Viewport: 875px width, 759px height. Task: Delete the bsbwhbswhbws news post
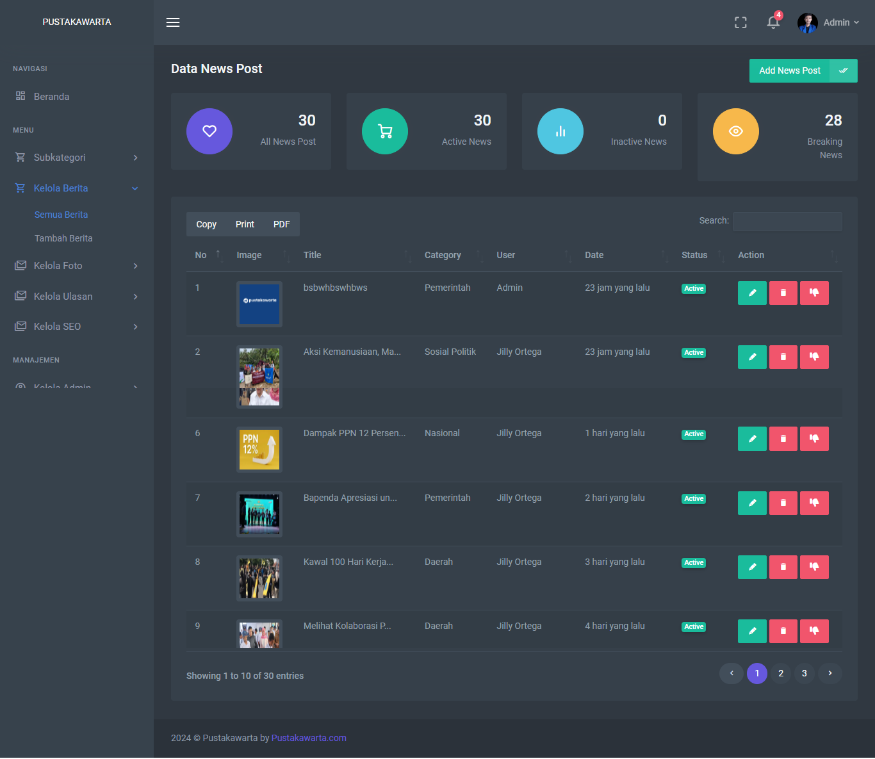783,293
